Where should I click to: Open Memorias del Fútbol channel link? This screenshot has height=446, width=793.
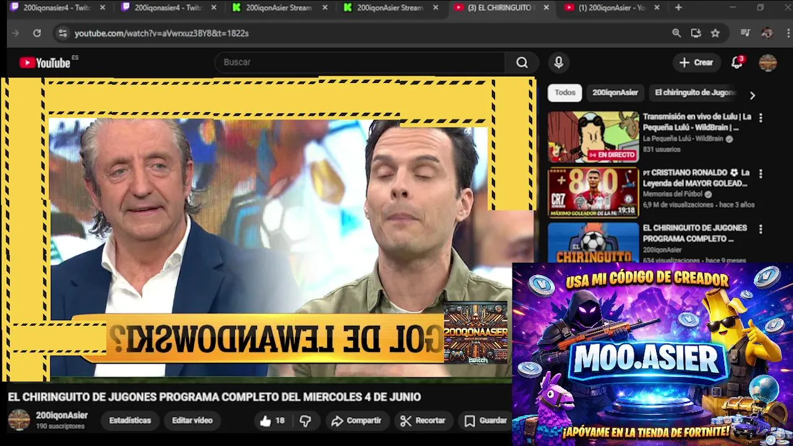coord(672,194)
